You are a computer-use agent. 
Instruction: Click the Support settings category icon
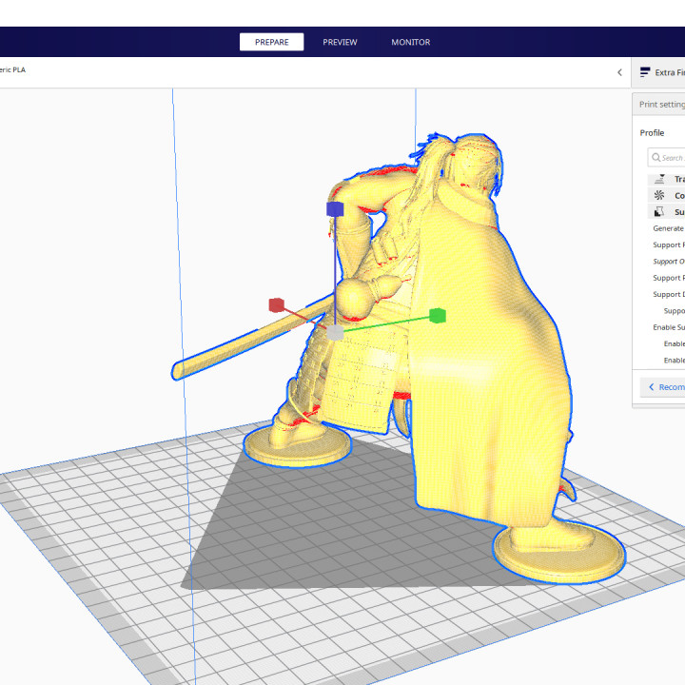[x=659, y=211]
